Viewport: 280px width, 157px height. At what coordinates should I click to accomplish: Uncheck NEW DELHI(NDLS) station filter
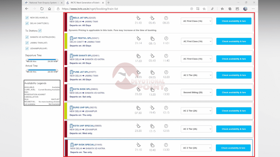coord(27,18)
